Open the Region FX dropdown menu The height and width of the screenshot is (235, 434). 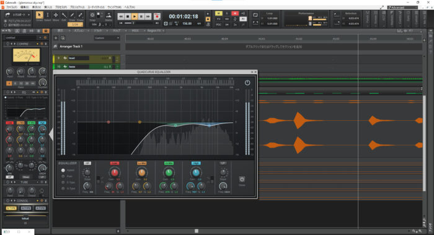coord(156,31)
